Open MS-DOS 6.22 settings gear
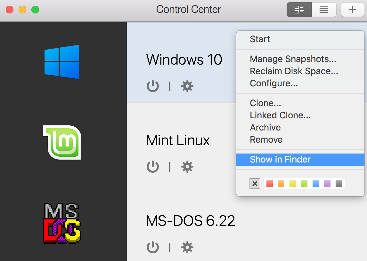Viewport: 367px width, 261px height. click(187, 247)
